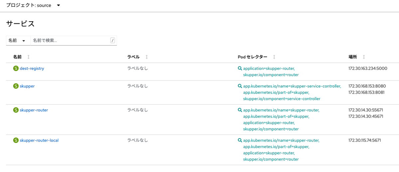Click the S service icon for skupper-router-local
The width and height of the screenshot is (399, 172).
pyautogui.click(x=16, y=140)
